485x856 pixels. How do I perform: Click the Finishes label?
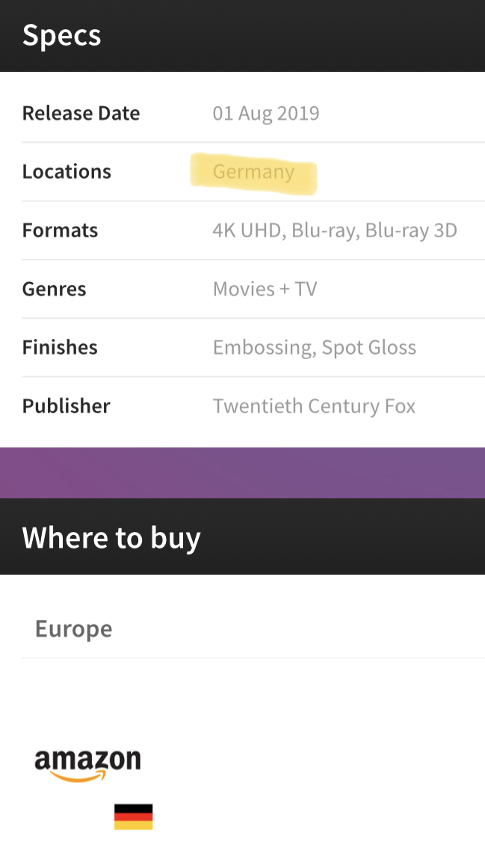click(x=60, y=347)
